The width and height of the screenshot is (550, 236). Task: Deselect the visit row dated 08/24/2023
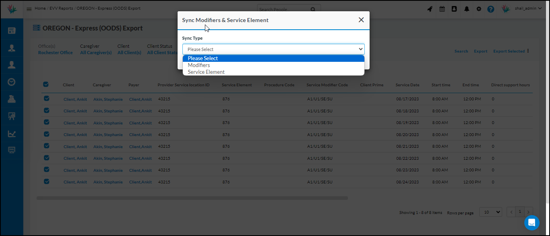click(x=45, y=181)
